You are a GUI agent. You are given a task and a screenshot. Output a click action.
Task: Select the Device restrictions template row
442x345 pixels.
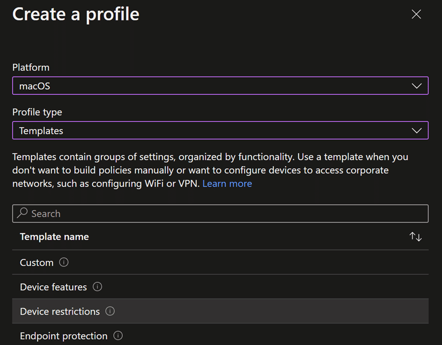[220, 311]
